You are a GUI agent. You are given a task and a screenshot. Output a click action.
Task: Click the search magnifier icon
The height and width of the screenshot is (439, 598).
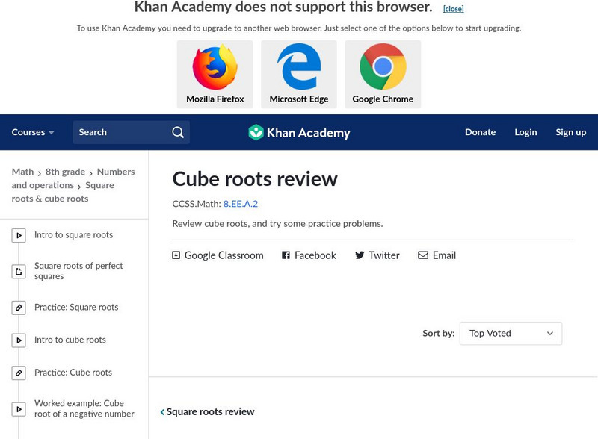click(x=178, y=132)
